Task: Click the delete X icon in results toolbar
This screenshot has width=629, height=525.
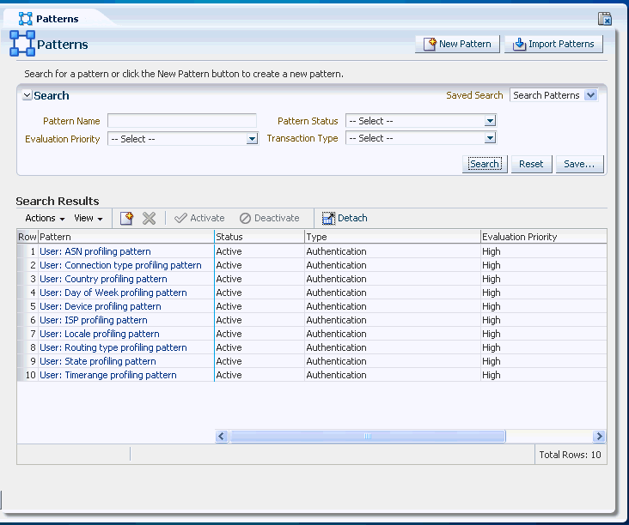Action: (x=149, y=219)
